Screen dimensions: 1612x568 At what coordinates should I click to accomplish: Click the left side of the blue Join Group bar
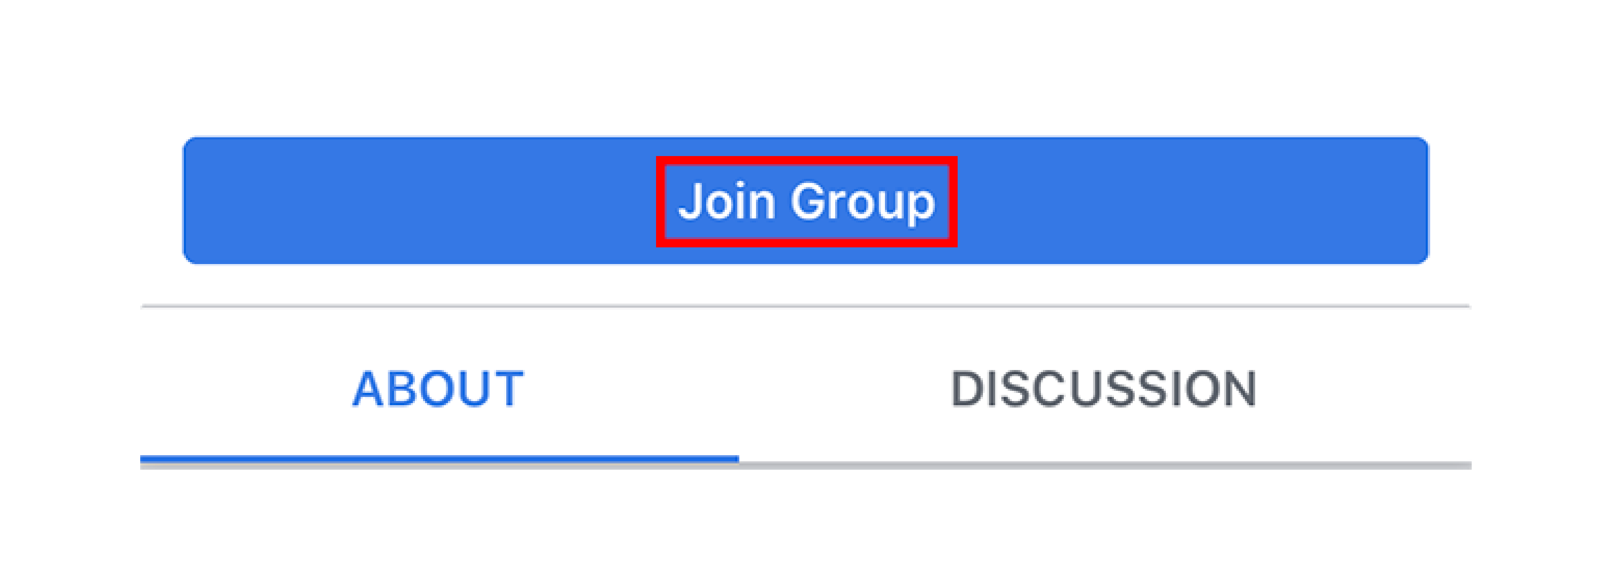point(419,201)
